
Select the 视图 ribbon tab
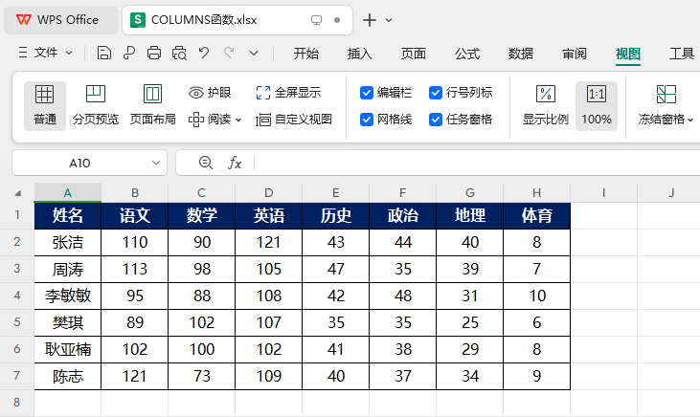[628, 54]
